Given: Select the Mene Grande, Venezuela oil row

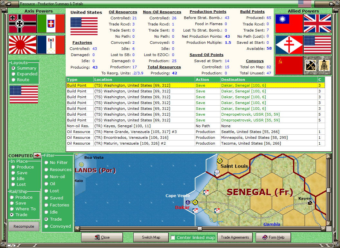Looking at the screenshot, I should (x=195, y=132).
